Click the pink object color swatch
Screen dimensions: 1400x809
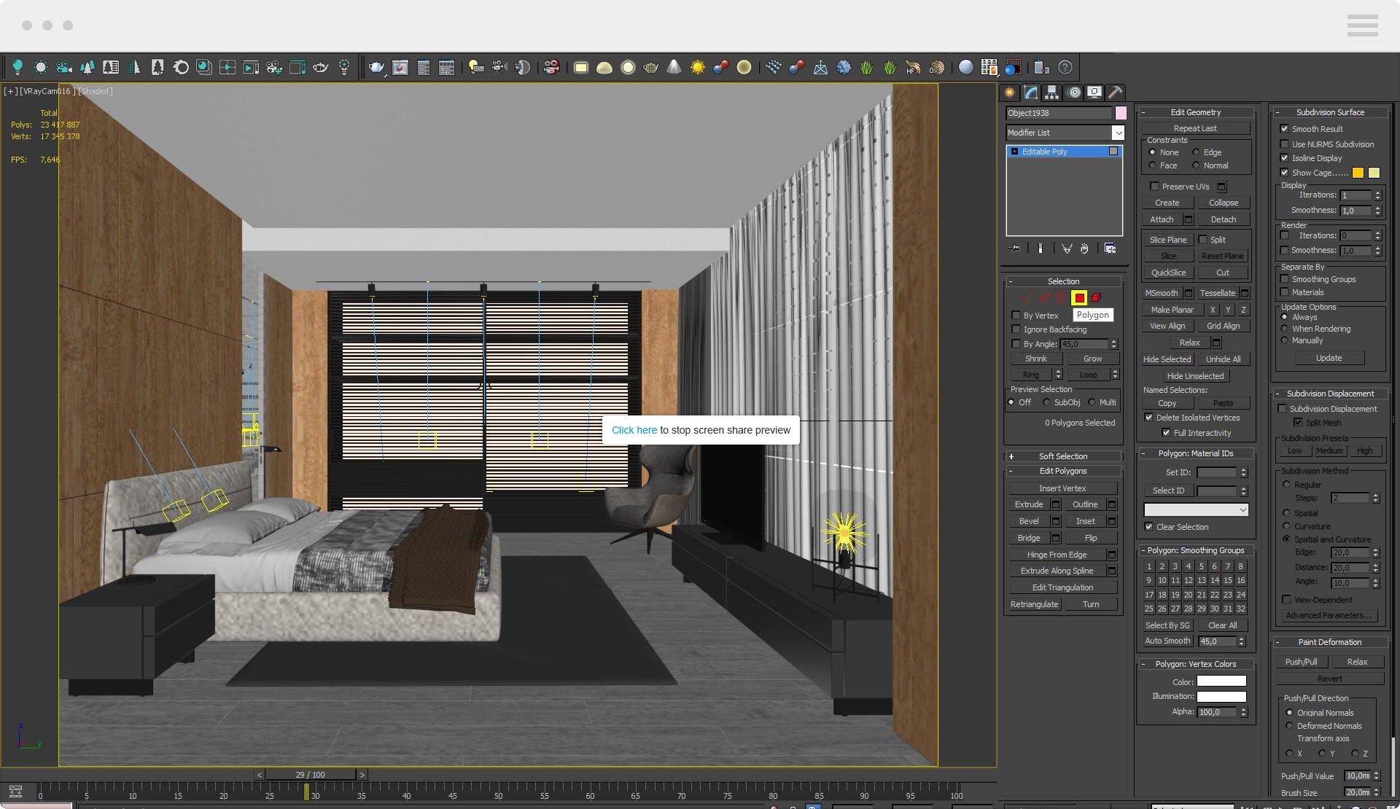point(1121,113)
